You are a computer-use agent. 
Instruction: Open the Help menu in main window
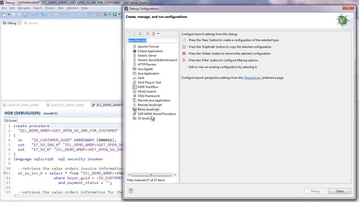click(x=84, y=8)
